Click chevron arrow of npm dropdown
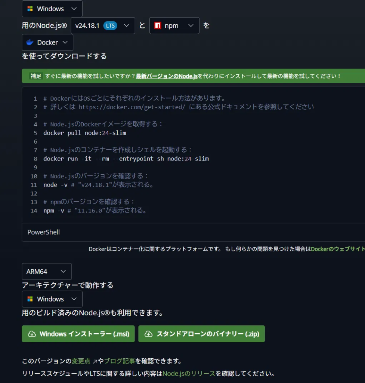 click(191, 25)
